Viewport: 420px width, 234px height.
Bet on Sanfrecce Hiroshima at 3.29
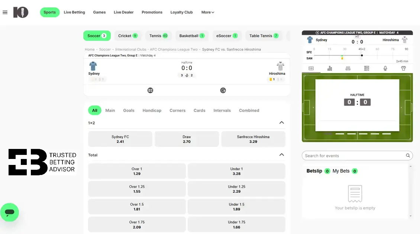coord(253,139)
